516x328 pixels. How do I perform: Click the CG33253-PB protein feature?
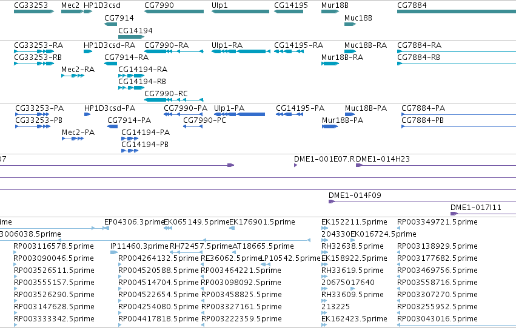click(x=33, y=126)
